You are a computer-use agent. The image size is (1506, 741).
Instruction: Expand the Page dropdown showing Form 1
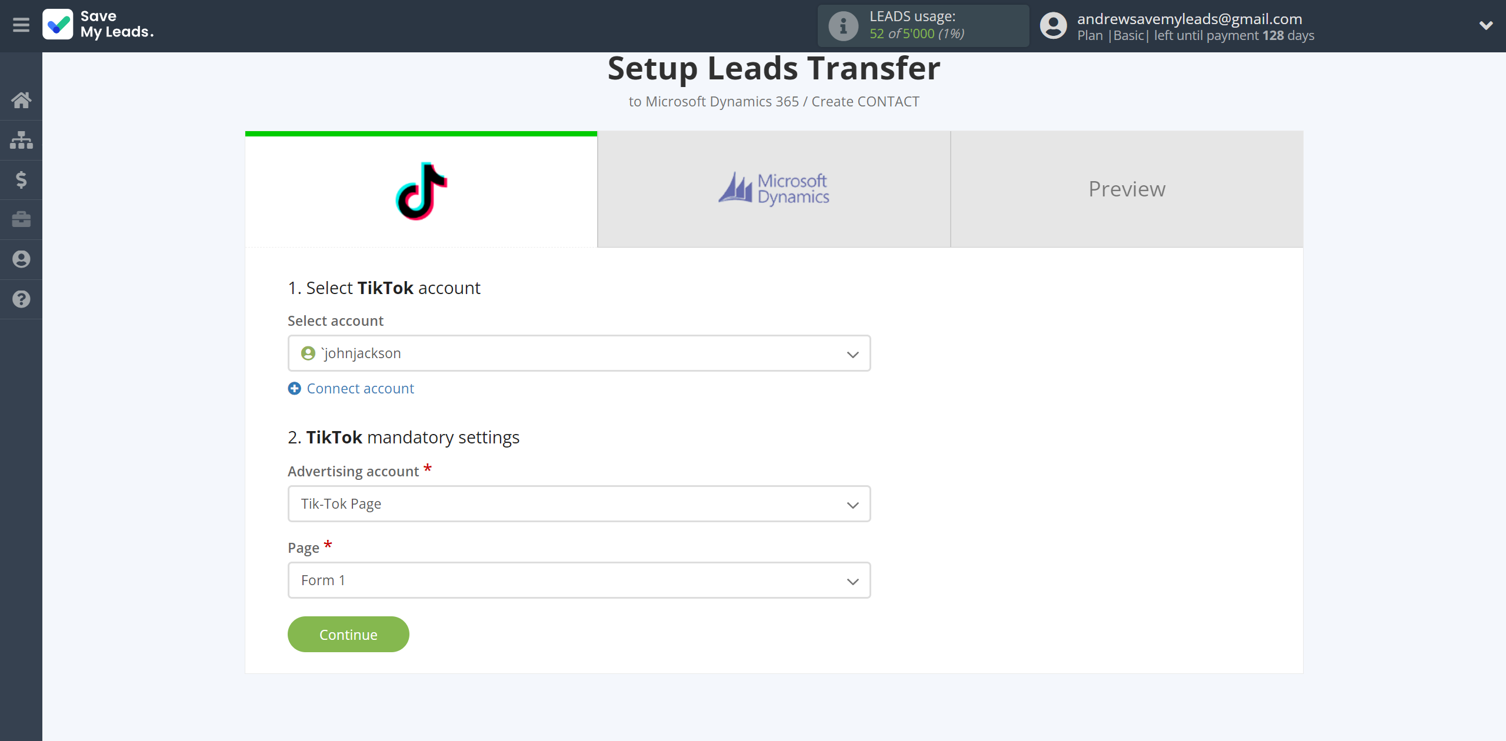578,580
